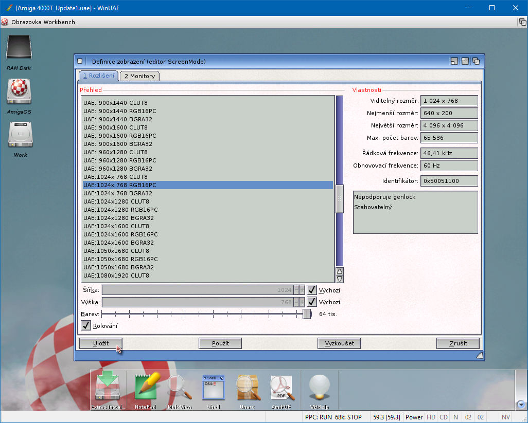528x423 pixels.
Task: Click the Uložit button
Action: click(x=100, y=343)
